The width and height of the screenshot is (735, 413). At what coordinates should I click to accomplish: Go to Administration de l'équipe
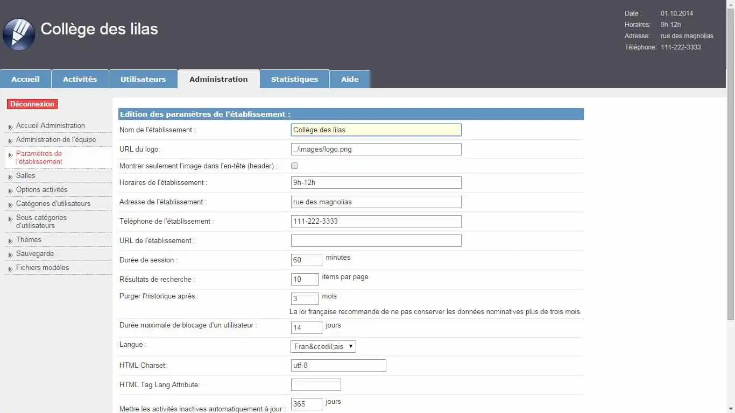[x=56, y=139]
